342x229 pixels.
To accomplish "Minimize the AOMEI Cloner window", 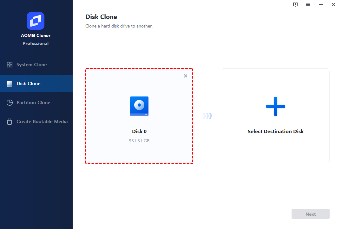I will pyautogui.click(x=321, y=4).
